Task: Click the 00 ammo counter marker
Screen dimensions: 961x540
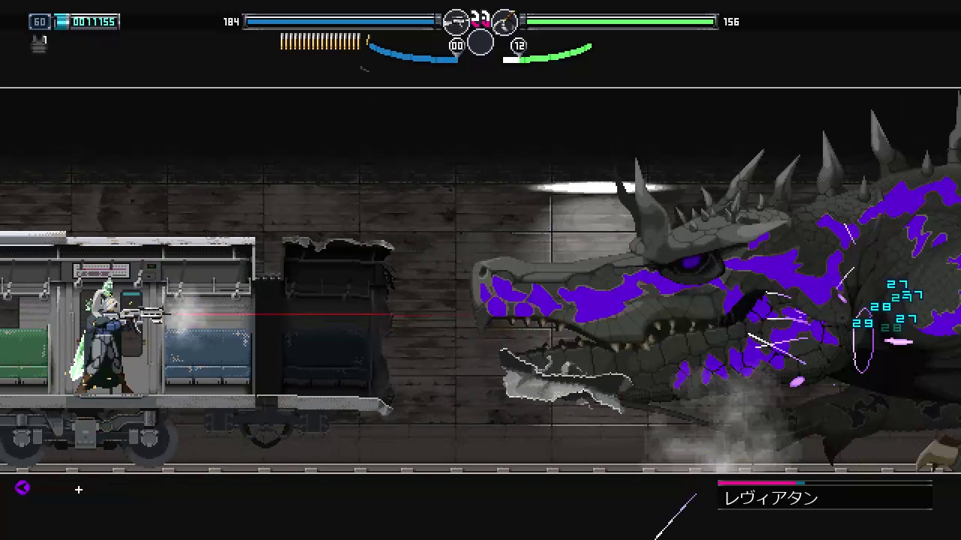Action: tap(456, 46)
